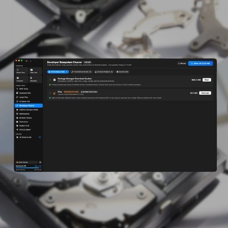Select the Toolchains filter tab
Image resolution: width=228 pixels, height=228 pixels.
tap(81, 72)
